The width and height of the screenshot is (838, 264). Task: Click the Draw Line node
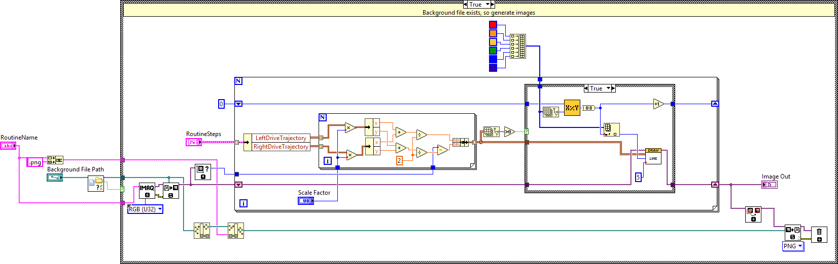pos(653,155)
